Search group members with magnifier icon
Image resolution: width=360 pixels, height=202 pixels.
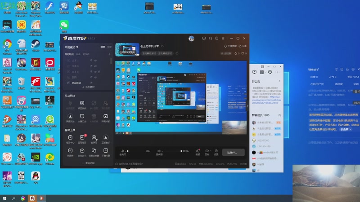pos(279,115)
